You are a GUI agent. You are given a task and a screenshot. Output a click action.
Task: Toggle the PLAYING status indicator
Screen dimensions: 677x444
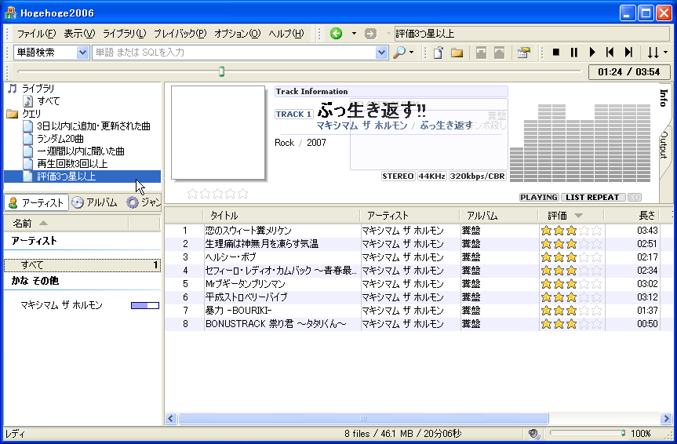539,198
